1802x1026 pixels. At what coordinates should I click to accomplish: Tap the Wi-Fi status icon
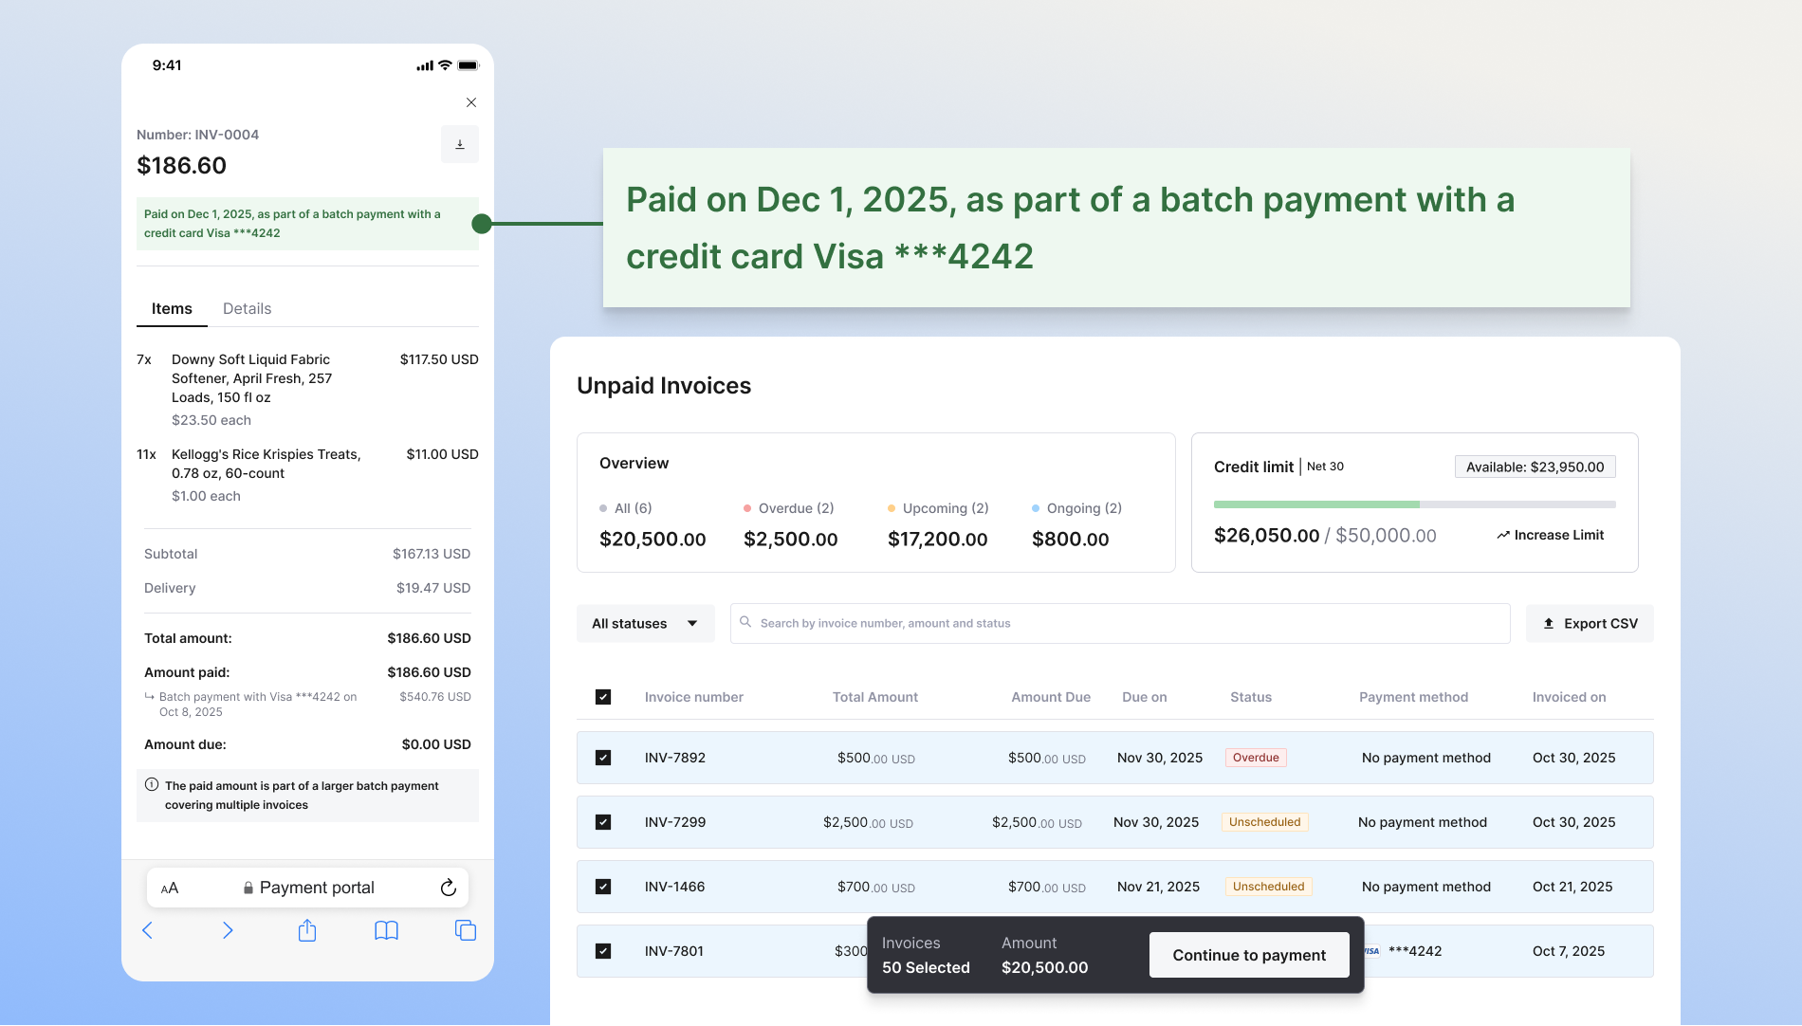pyautogui.click(x=445, y=65)
